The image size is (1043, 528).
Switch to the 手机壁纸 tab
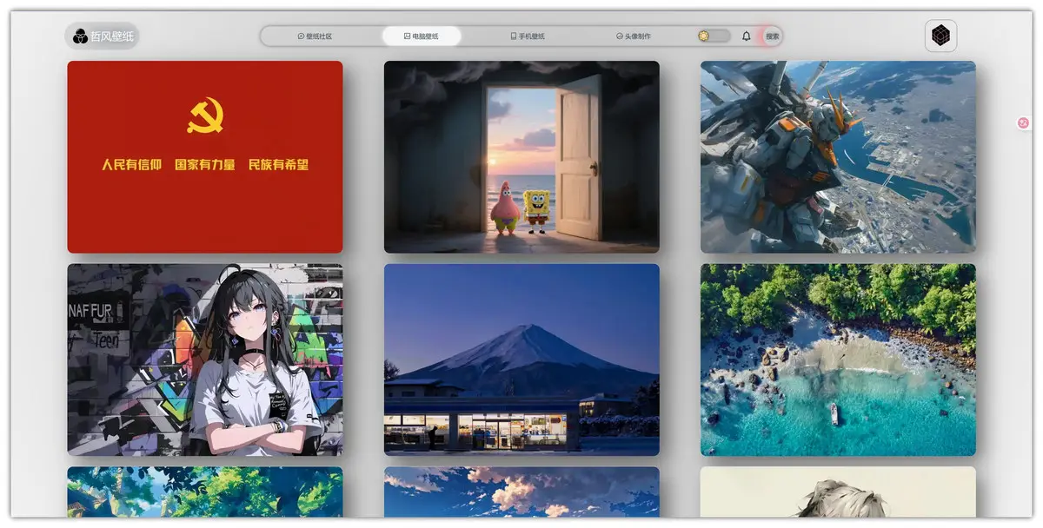pyautogui.click(x=528, y=36)
